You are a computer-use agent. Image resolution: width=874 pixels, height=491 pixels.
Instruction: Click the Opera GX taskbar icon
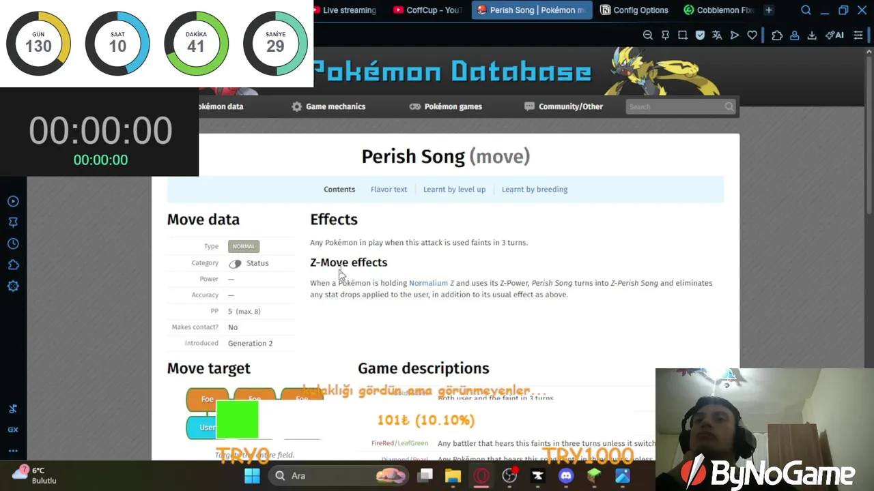[x=481, y=476]
